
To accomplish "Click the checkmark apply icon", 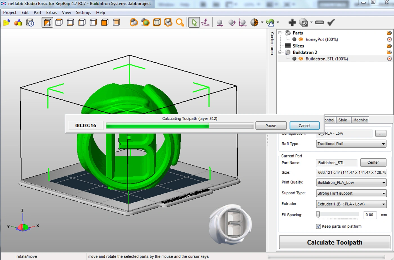I will [x=331, y=23].
